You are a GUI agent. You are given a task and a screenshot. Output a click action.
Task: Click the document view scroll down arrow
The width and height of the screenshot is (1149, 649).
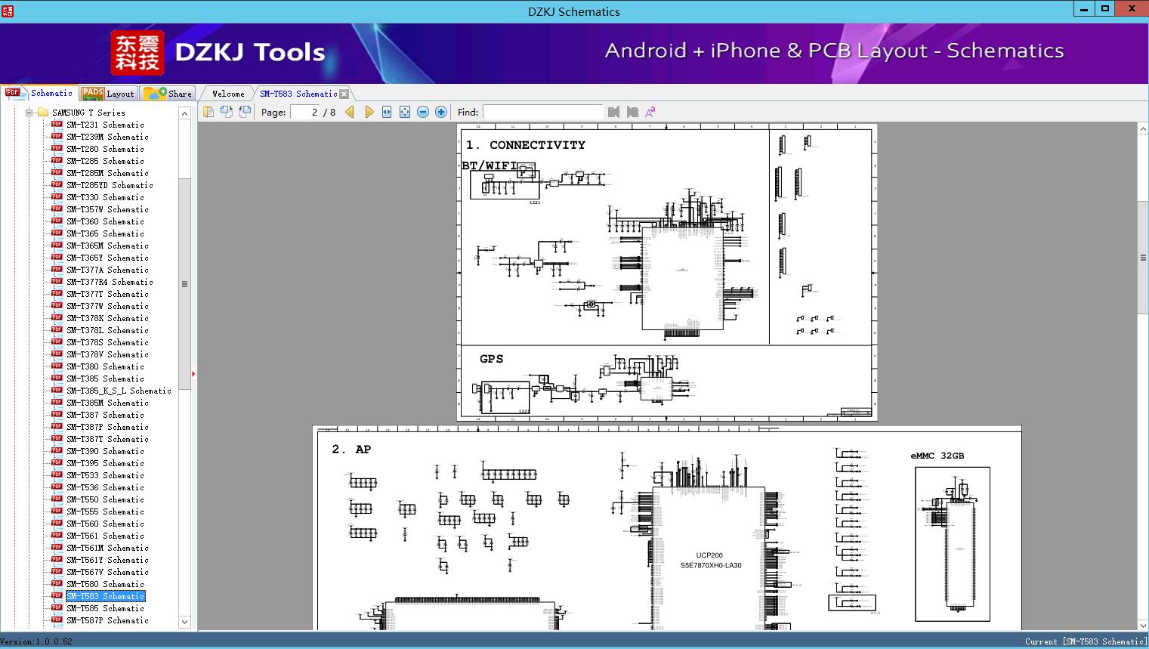(x=1143, y=625)
